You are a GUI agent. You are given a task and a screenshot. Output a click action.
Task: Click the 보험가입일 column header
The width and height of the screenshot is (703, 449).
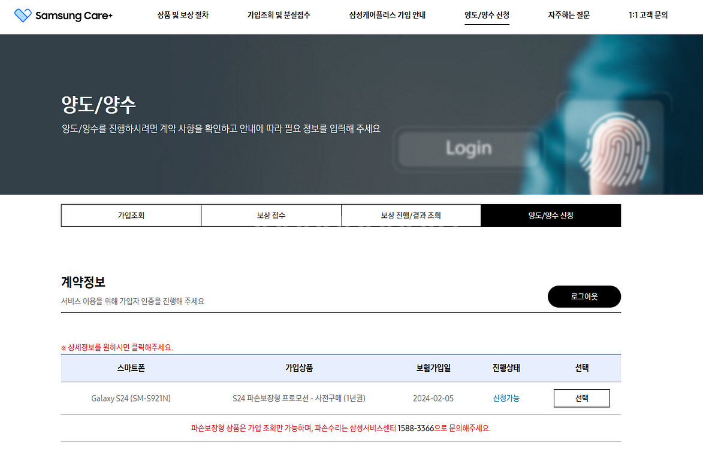(433, 368)
